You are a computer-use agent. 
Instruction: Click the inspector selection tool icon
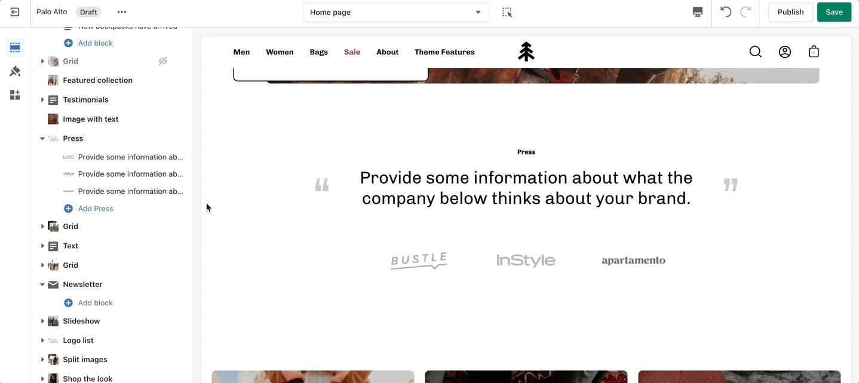click(507, 12)
